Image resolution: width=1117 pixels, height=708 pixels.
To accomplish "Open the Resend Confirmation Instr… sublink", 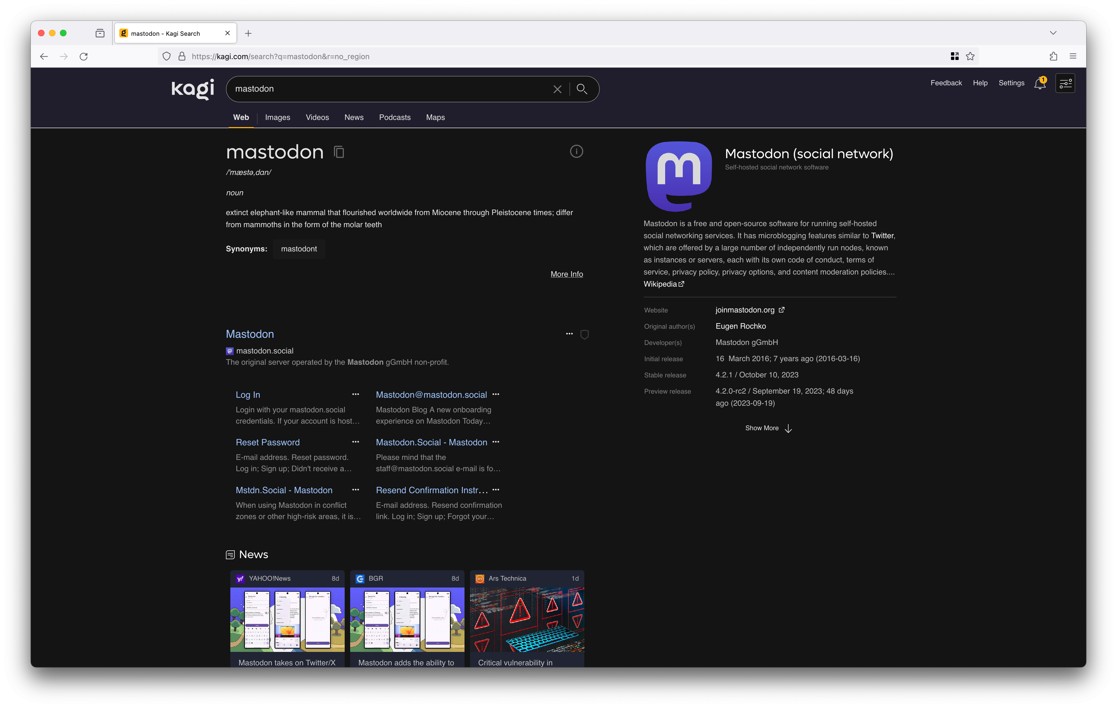I will [432, 490].
